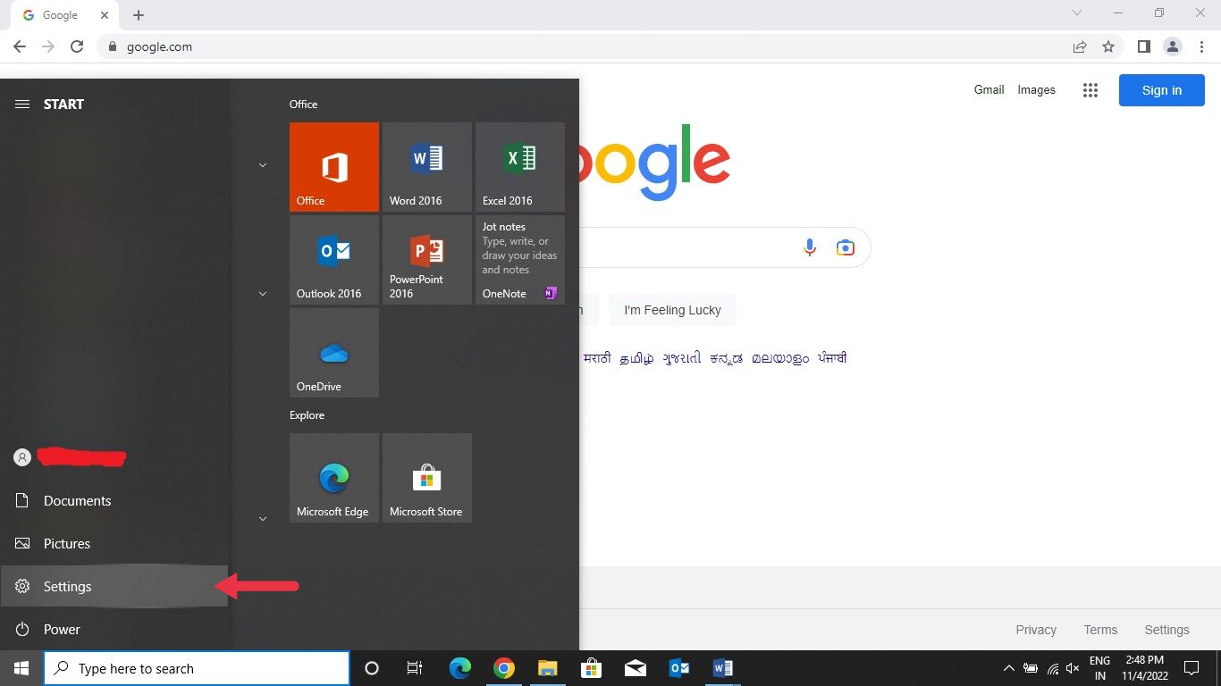Open Chrome three-dot menu
1221x686 pixels.
(x=1201, y=46)
